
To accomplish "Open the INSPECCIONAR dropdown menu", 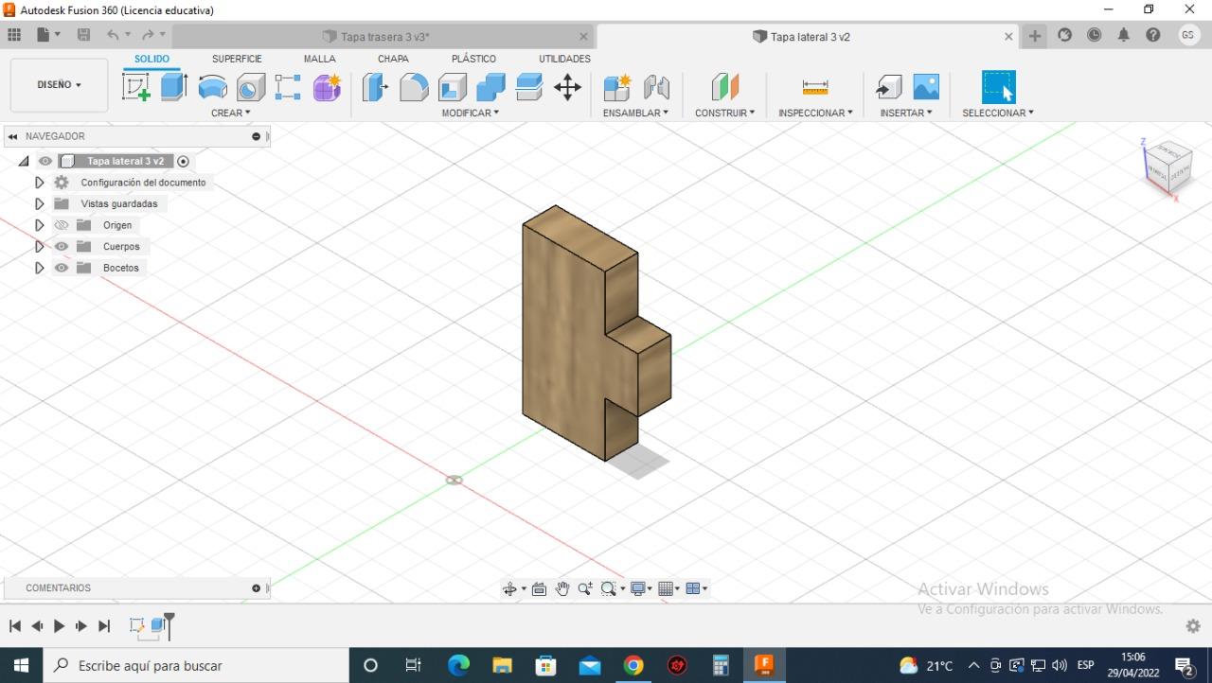I will coord(815,113).
